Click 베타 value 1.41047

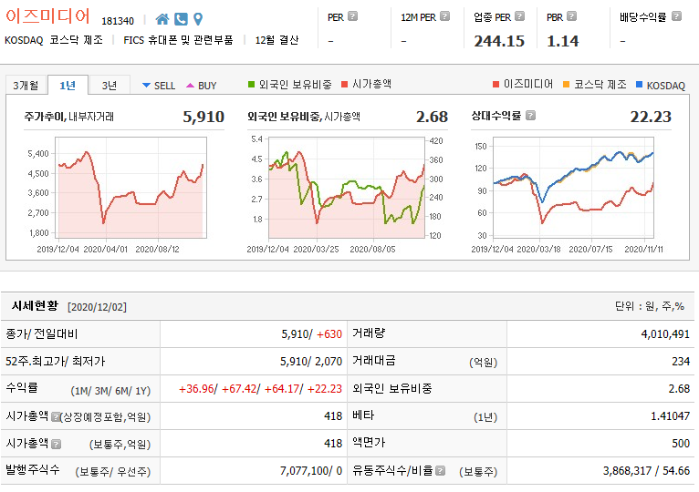coord(670,416)
